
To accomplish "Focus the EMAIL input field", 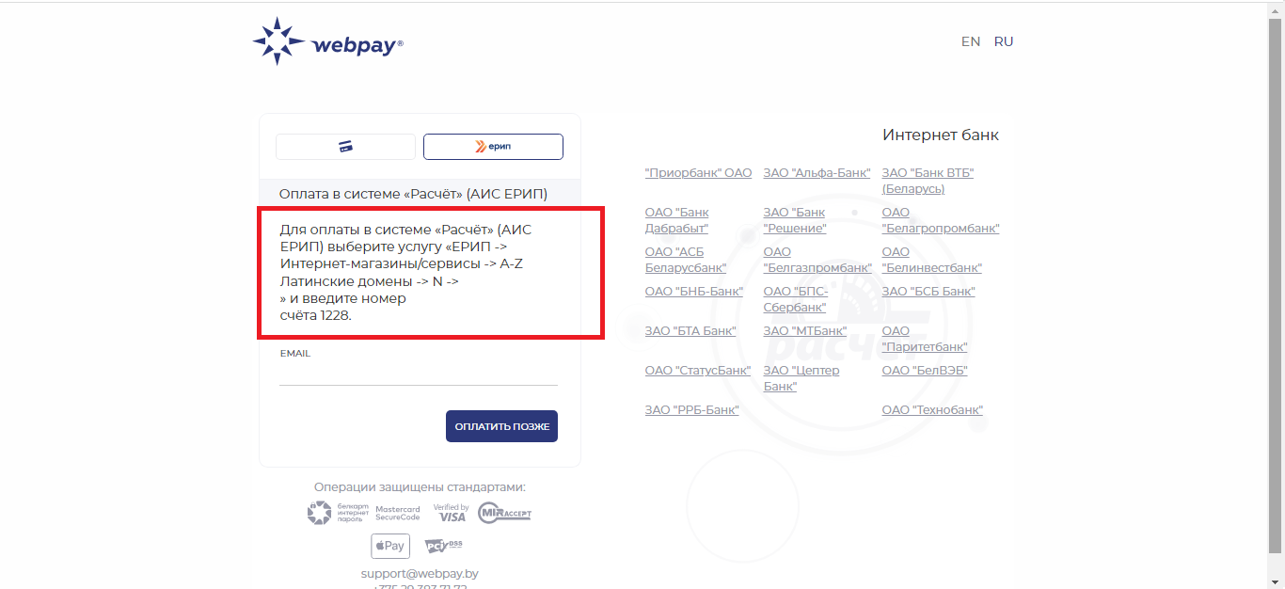I will pyautogui.click(x=418, y=374).
